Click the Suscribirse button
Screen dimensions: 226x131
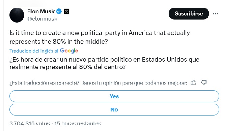point(189,14)
